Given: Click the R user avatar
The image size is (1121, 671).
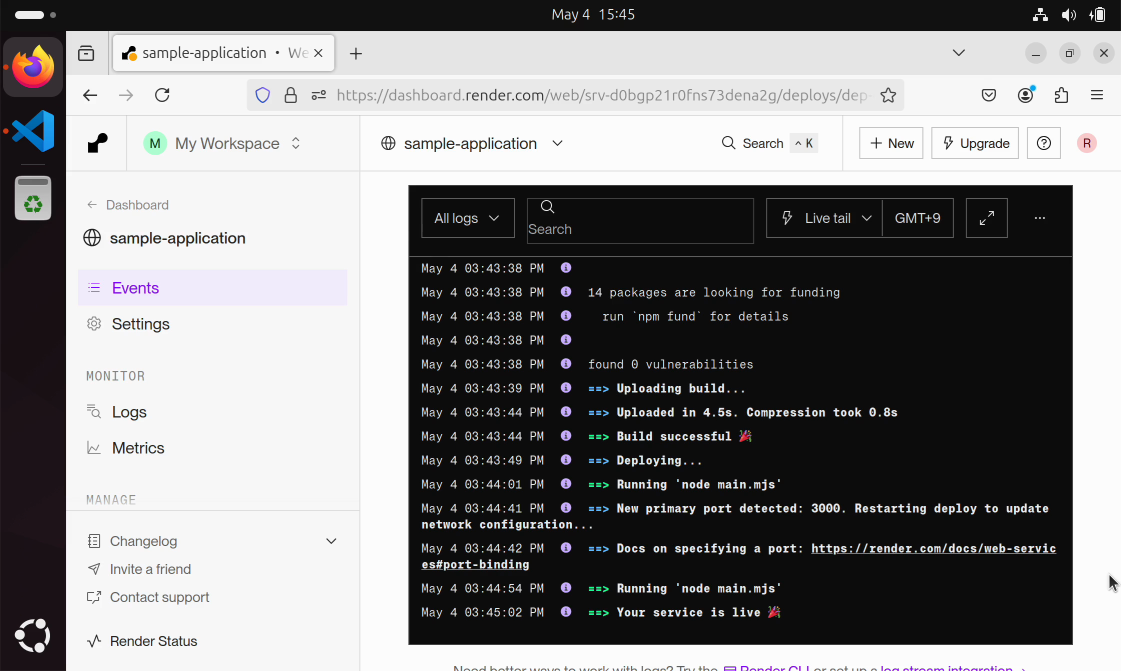Looking at the screenshot, I should click(1086, 143).
